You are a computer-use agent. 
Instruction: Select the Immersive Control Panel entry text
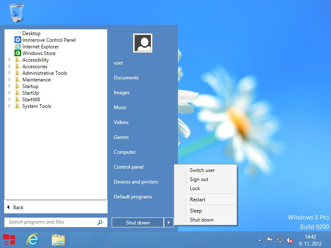coord(49,40)
